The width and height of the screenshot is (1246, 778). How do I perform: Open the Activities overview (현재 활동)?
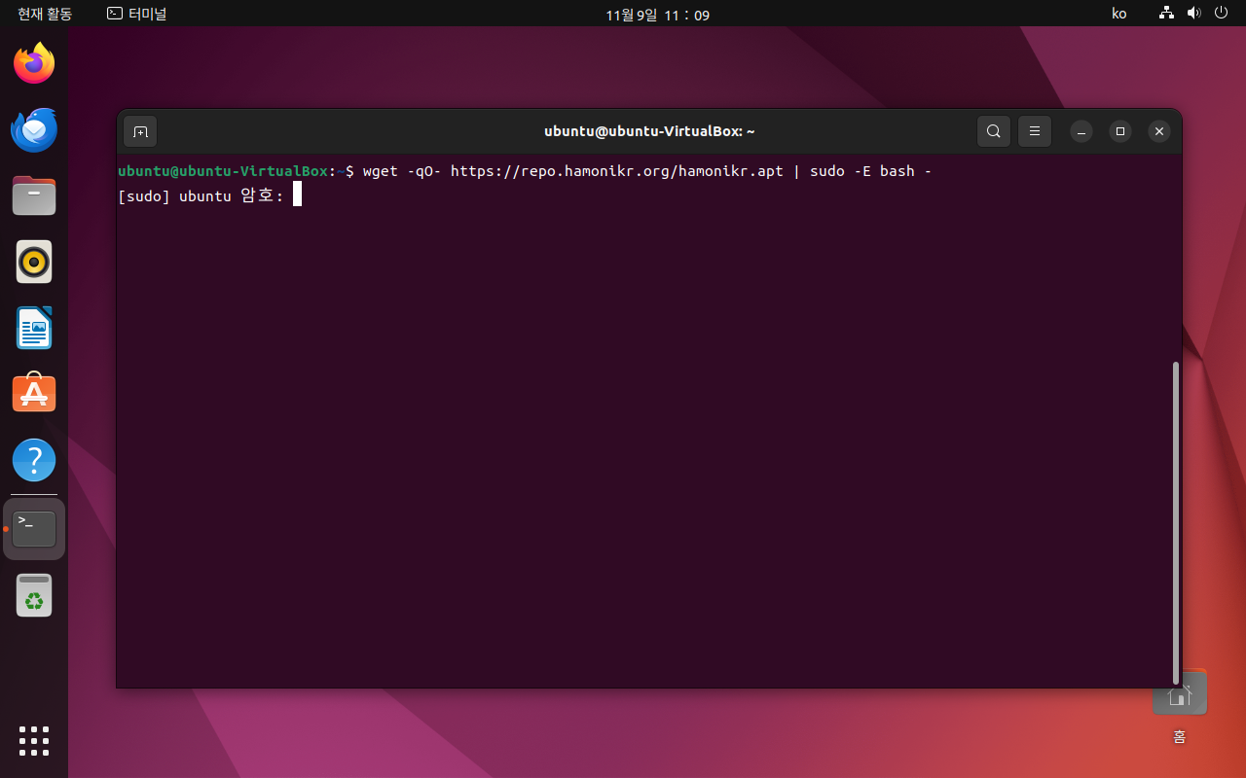(45, 15)
